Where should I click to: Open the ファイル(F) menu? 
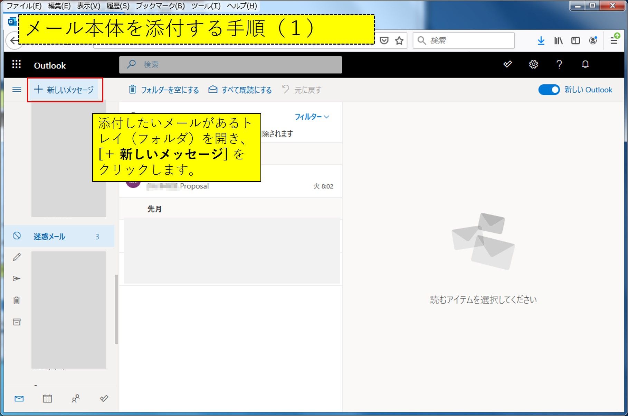tap(24, 6)
